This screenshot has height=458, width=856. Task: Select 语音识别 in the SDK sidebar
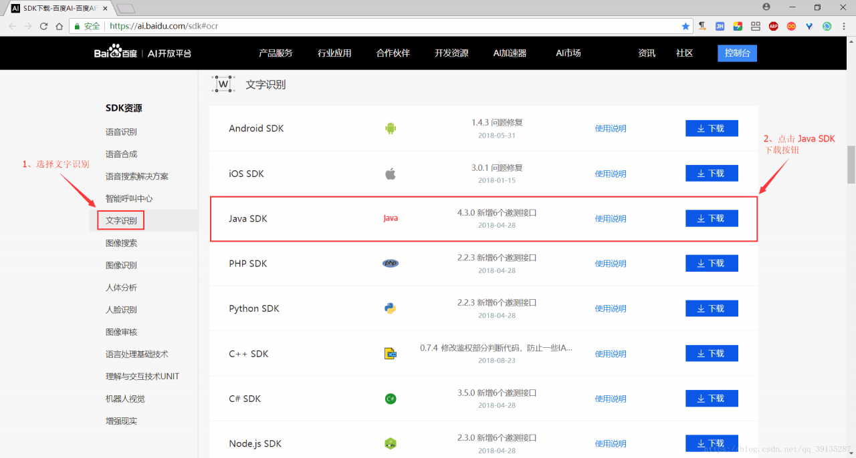(121, 132)
